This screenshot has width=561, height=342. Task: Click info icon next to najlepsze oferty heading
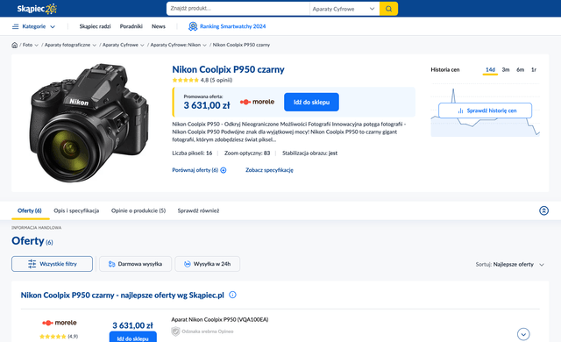click(x=232, y=295)
